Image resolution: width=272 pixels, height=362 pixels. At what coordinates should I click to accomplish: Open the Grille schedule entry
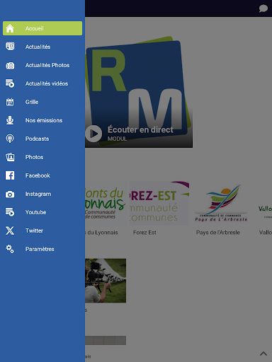pyautogui.click(x=42, y=102)
